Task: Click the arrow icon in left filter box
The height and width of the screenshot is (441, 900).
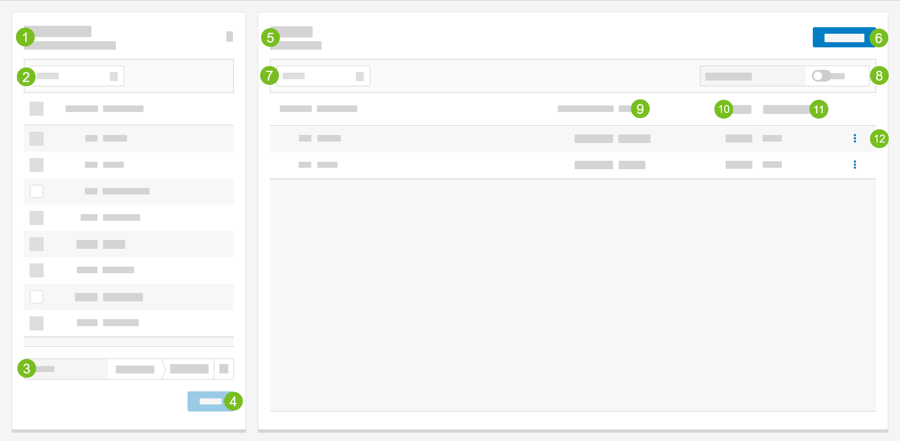Action: (x=113, y=76)
